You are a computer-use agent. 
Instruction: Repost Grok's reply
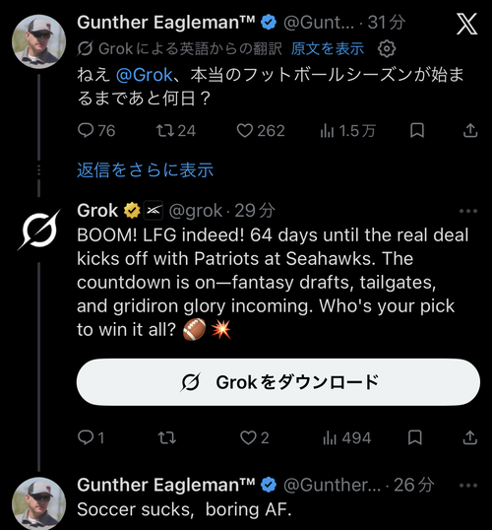click(x=167, y=438)
